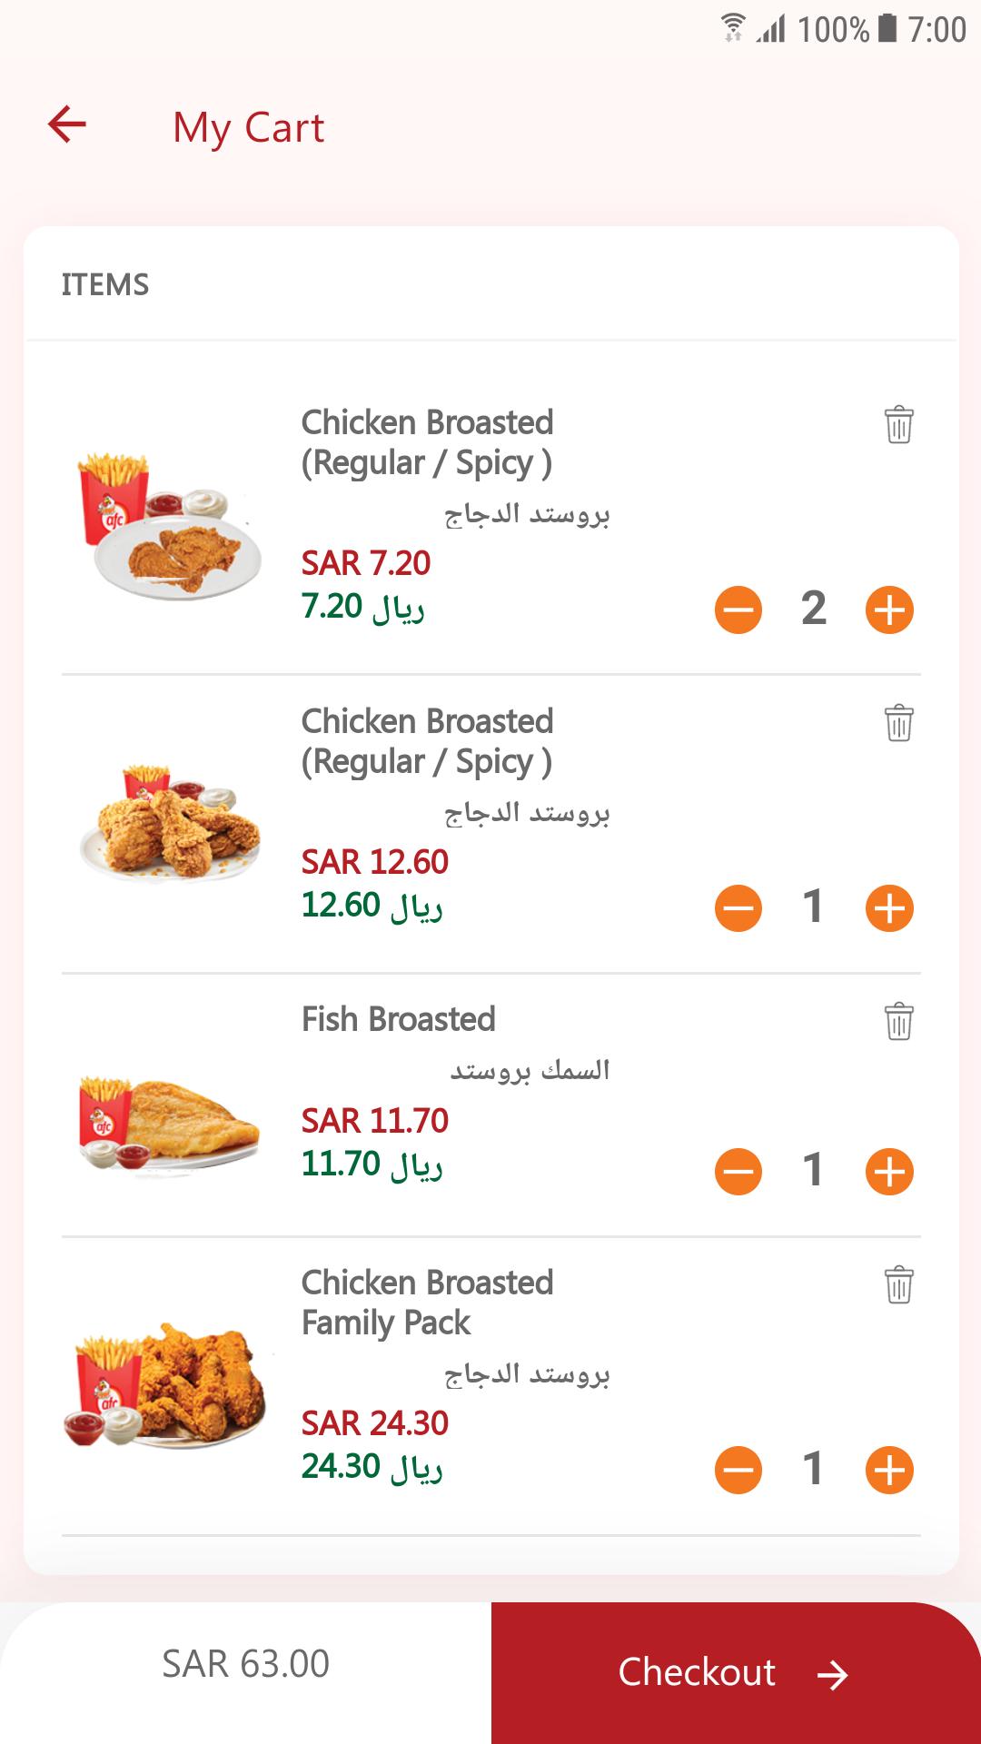Viewport: 981px width, 1744px height.
Task: Tap the Chicken Broasted Family Pack title
Action: point(427,1303)
